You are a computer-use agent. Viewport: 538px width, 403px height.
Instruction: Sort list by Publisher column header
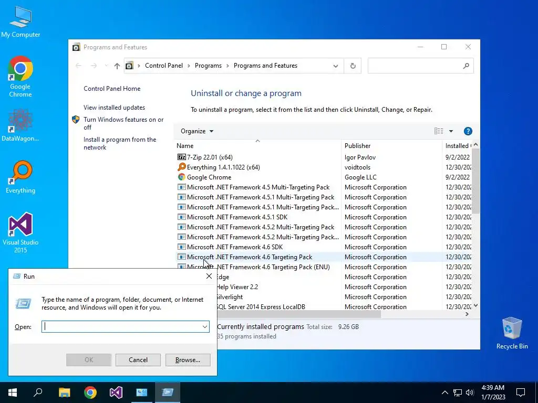(391, 146)
